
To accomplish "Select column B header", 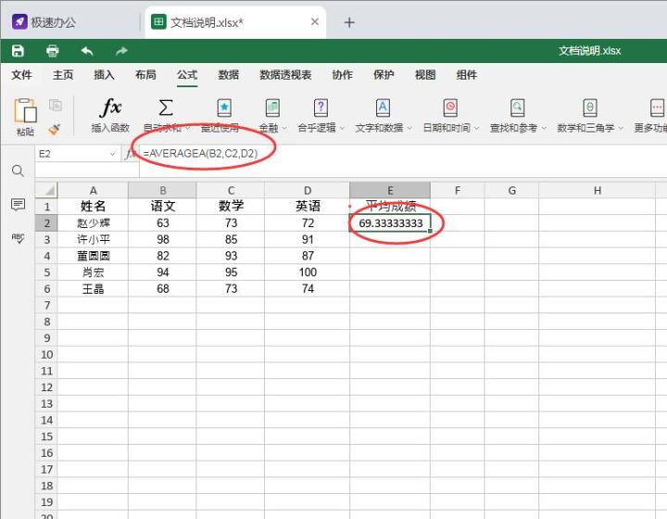I will 162,190.
